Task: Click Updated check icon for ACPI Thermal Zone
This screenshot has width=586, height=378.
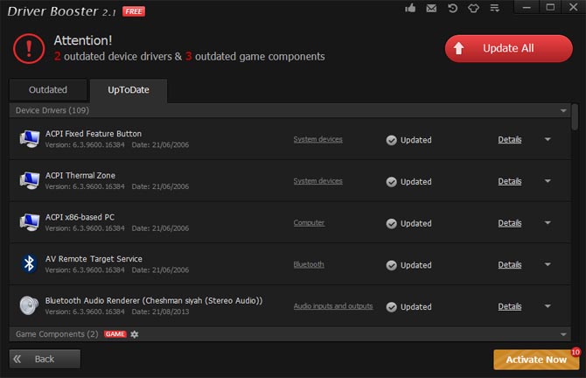Action: (391, 182)
